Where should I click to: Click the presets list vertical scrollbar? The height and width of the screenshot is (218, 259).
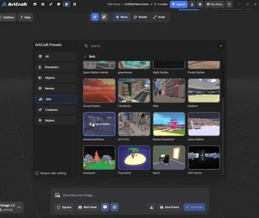click(223, 136)
